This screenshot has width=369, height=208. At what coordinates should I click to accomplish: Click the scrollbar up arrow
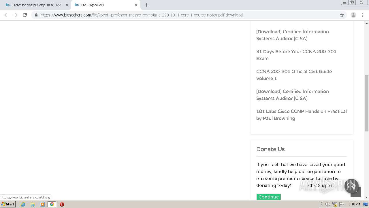(x=367, y=23)
